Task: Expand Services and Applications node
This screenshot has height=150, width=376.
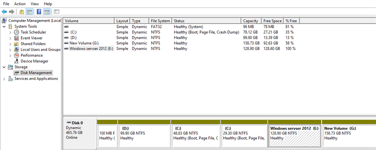Action: 4,79
